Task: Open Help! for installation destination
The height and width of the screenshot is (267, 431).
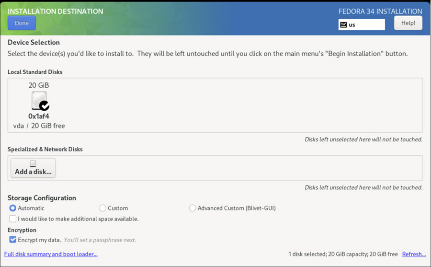Action: (408, 23)
